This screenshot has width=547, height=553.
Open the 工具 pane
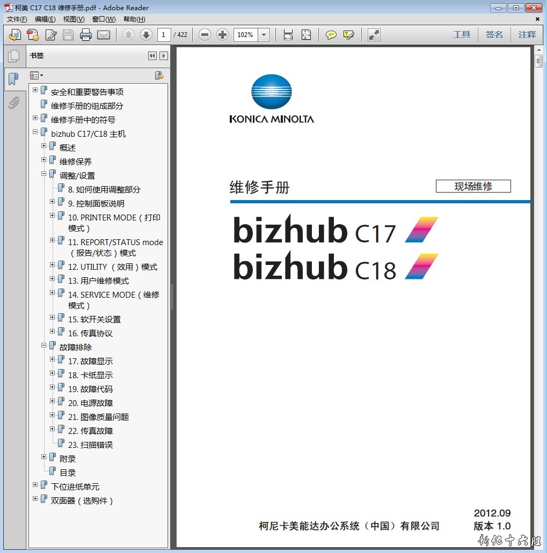(462, 35)
